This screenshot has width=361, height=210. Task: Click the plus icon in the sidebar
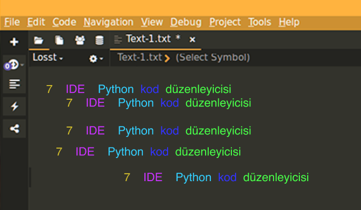coord(14,42)
